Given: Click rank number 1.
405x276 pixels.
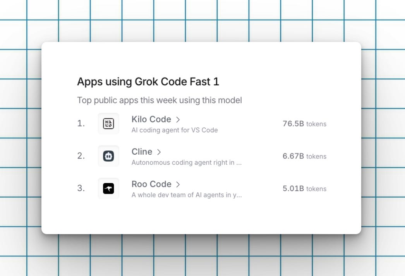Looking at the screenshot, I should click(x=81, y=123).
